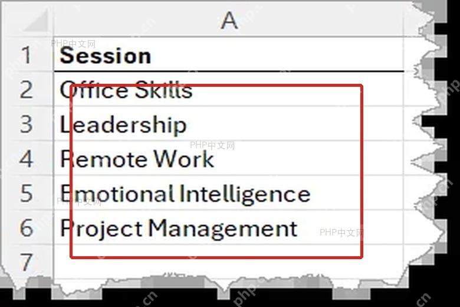460x307 pixels.
Task: Click the row 3 header number
Action: [x=27, y=123]
